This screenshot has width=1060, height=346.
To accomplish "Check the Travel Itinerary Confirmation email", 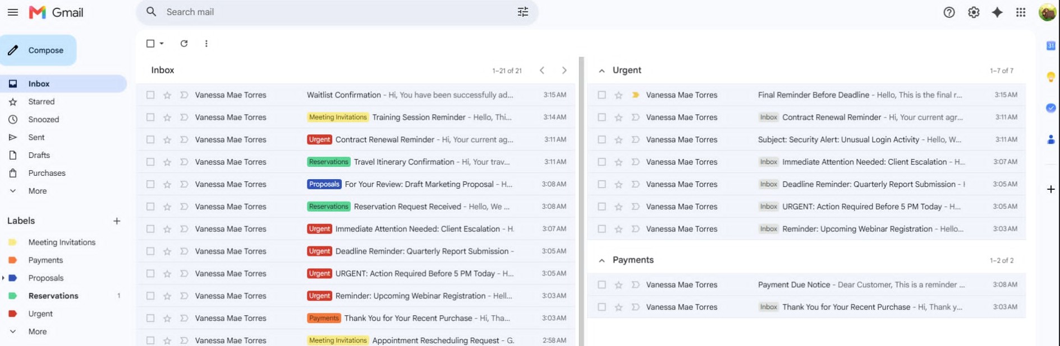I will (150, 162).
